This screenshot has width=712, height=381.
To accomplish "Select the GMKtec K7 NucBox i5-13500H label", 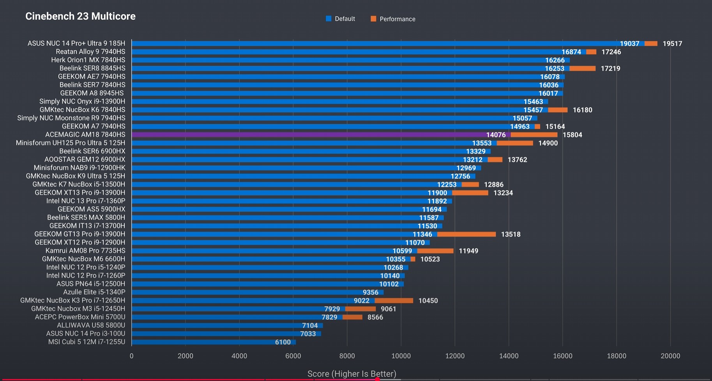I will pos(79,184).
